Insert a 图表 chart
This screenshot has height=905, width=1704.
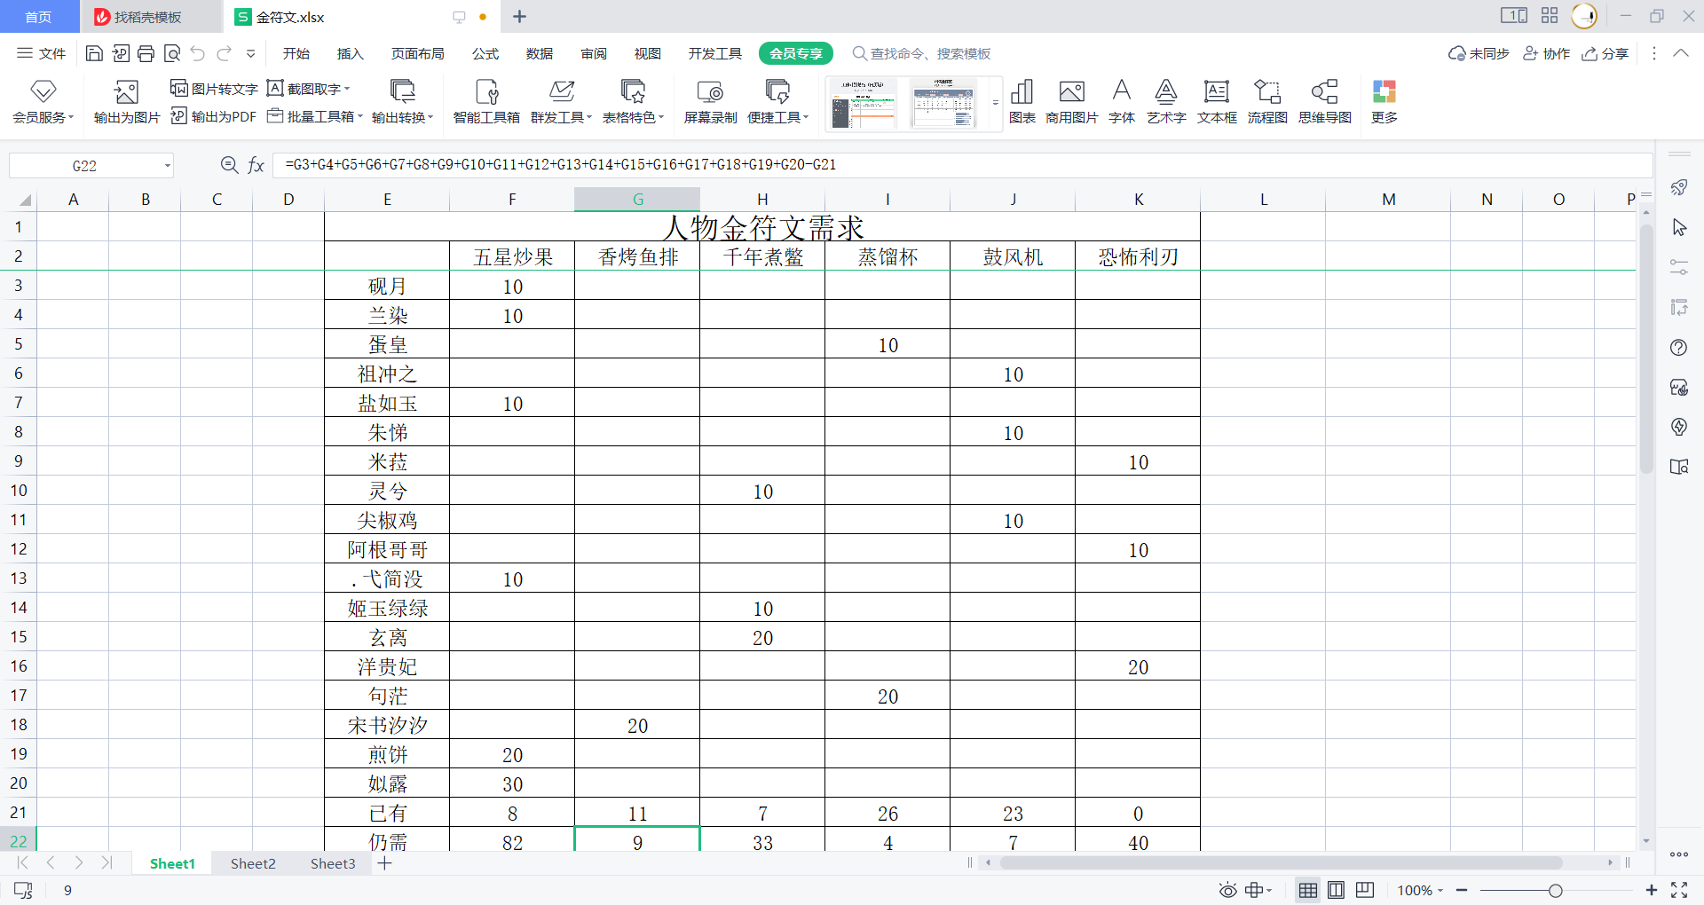pos(1022,100)
